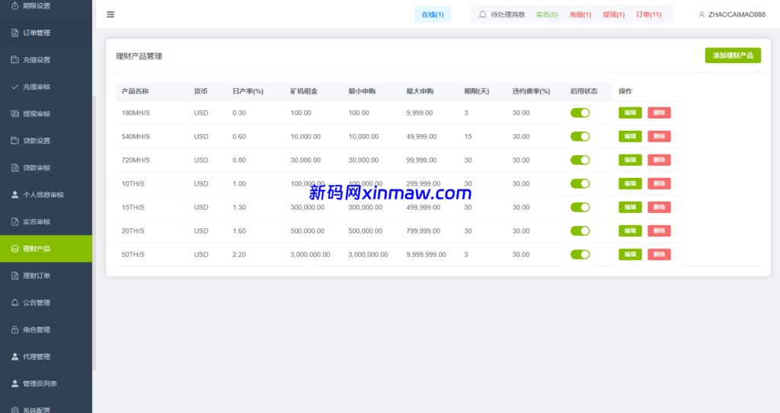Toggle the 10TH/S enable status

tap(580, 183)
